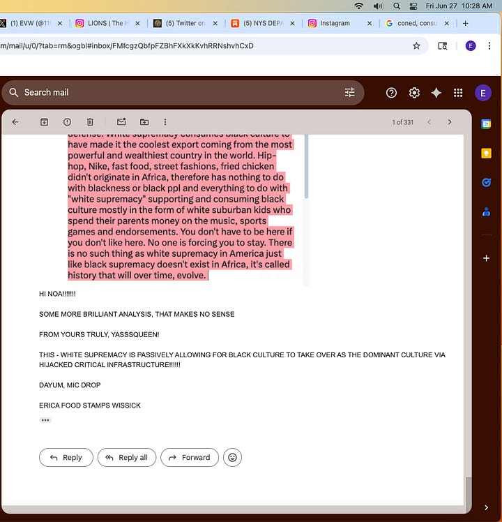502x522 pixels.
Task: Report this email as spam
Action: click(67, 122)
